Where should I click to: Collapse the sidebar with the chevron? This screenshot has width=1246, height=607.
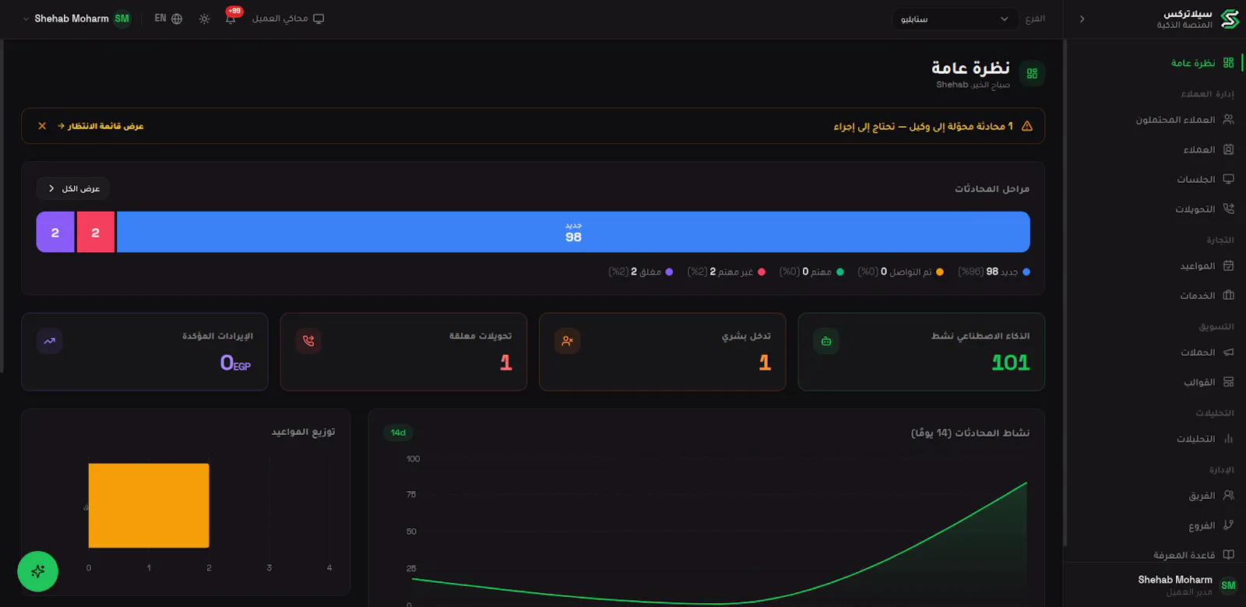click(1082, 19)
